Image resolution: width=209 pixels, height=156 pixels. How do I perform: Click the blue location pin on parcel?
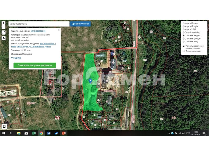[x=90, y=81]
